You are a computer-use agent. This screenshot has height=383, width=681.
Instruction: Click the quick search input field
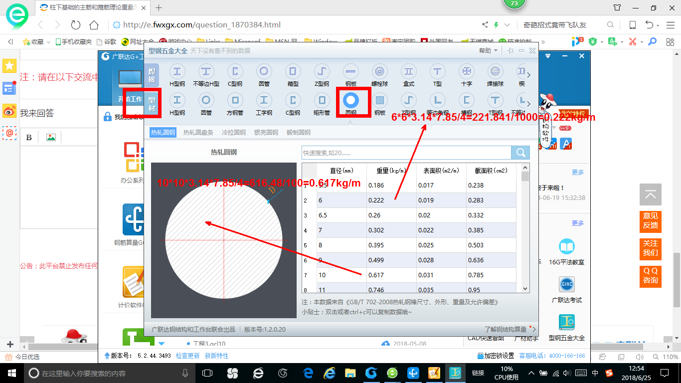(x=406, y=153)
